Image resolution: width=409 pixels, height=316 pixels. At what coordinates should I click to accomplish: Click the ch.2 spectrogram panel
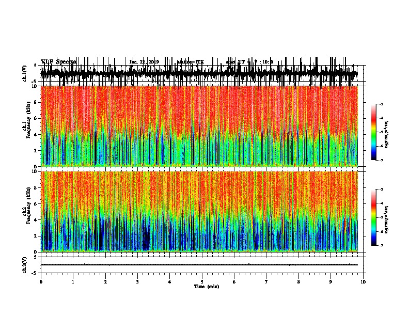199,212
